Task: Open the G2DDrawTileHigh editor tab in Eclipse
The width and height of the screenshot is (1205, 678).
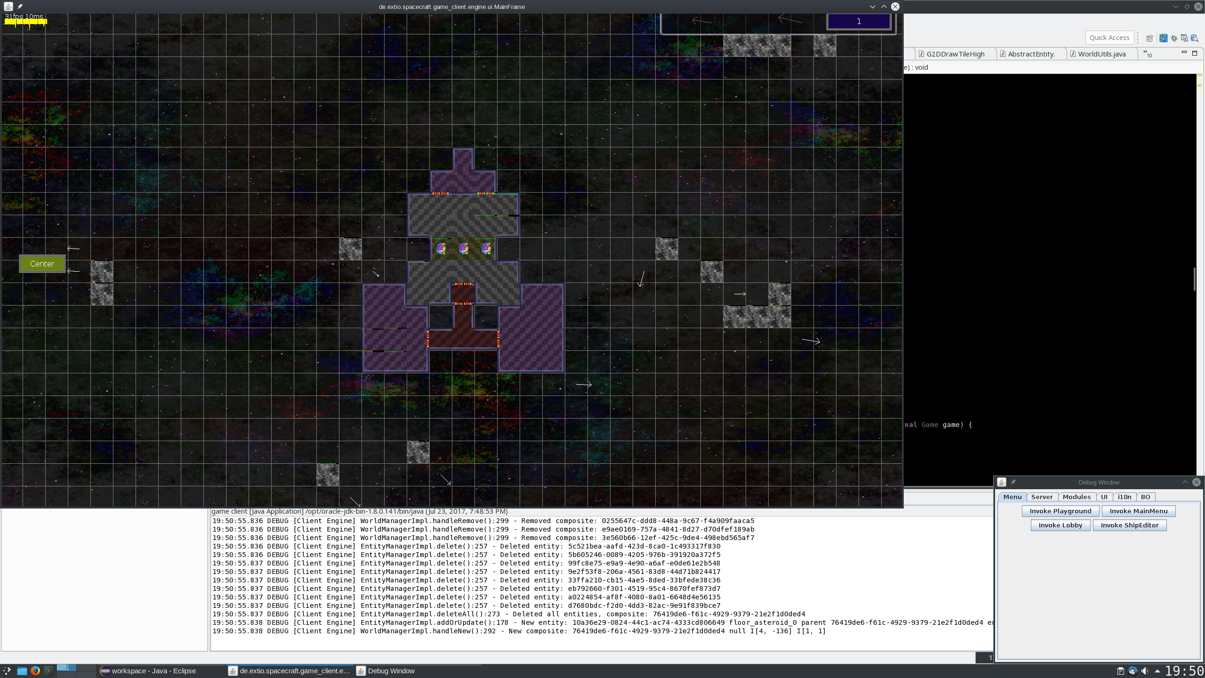Action: (x=955, y=54)
